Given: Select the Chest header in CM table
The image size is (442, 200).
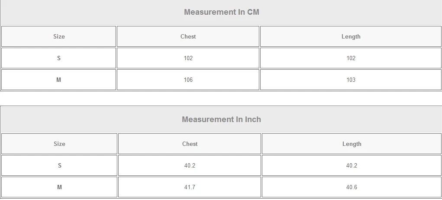Looking at the screenshot, I should (188, 37).
